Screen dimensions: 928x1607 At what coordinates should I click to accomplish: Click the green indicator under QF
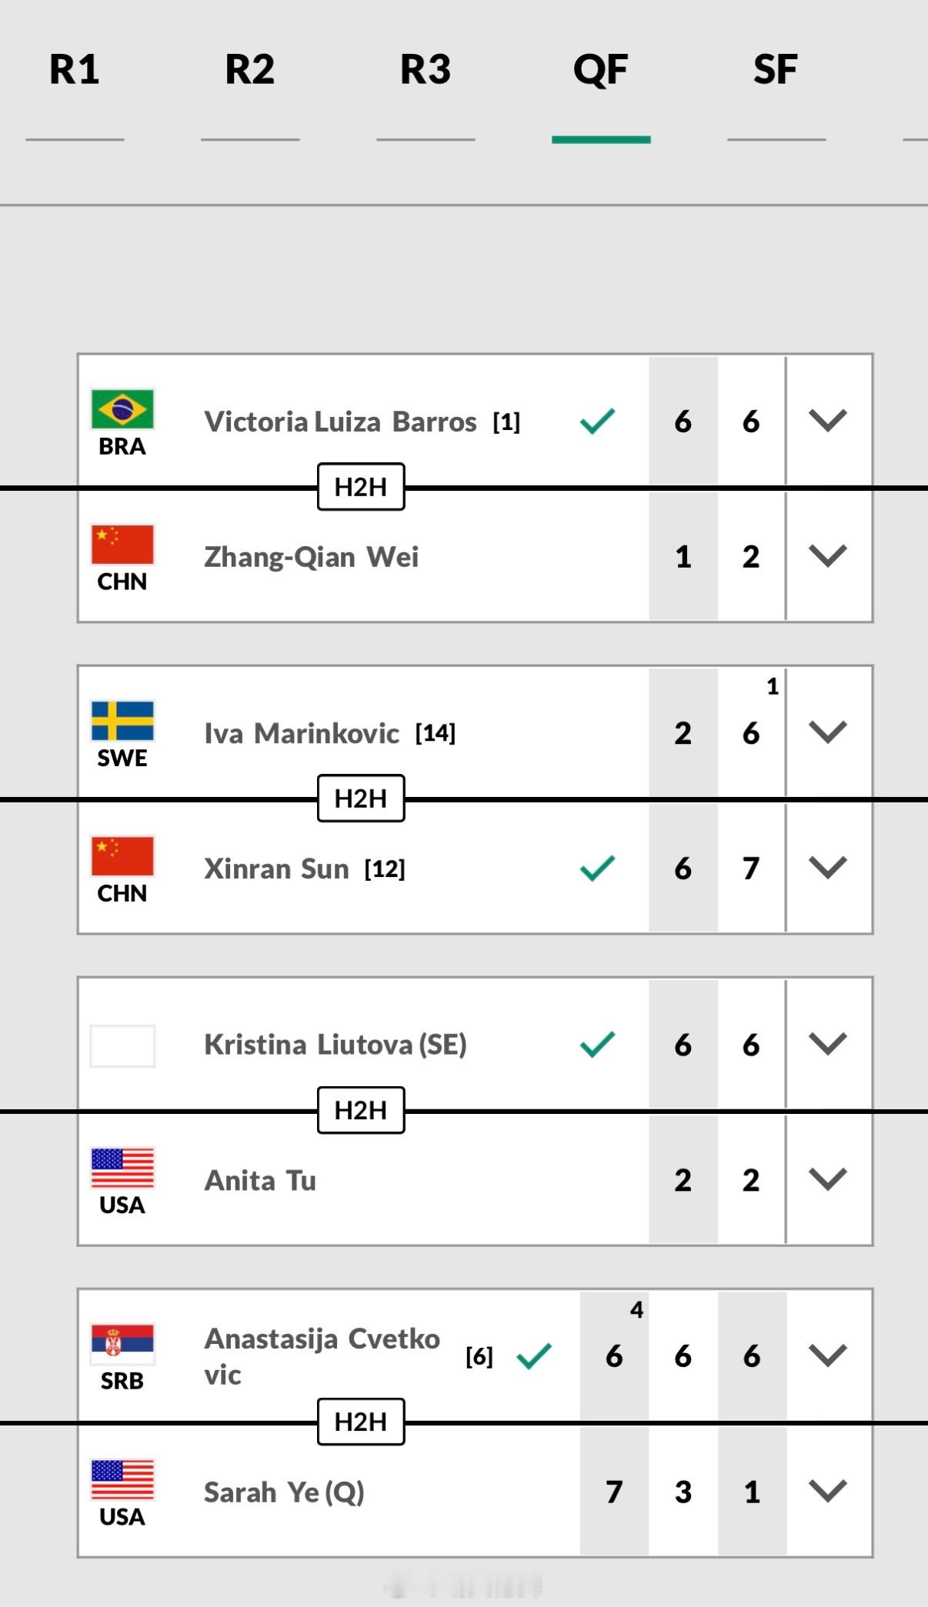pos(603,138)
